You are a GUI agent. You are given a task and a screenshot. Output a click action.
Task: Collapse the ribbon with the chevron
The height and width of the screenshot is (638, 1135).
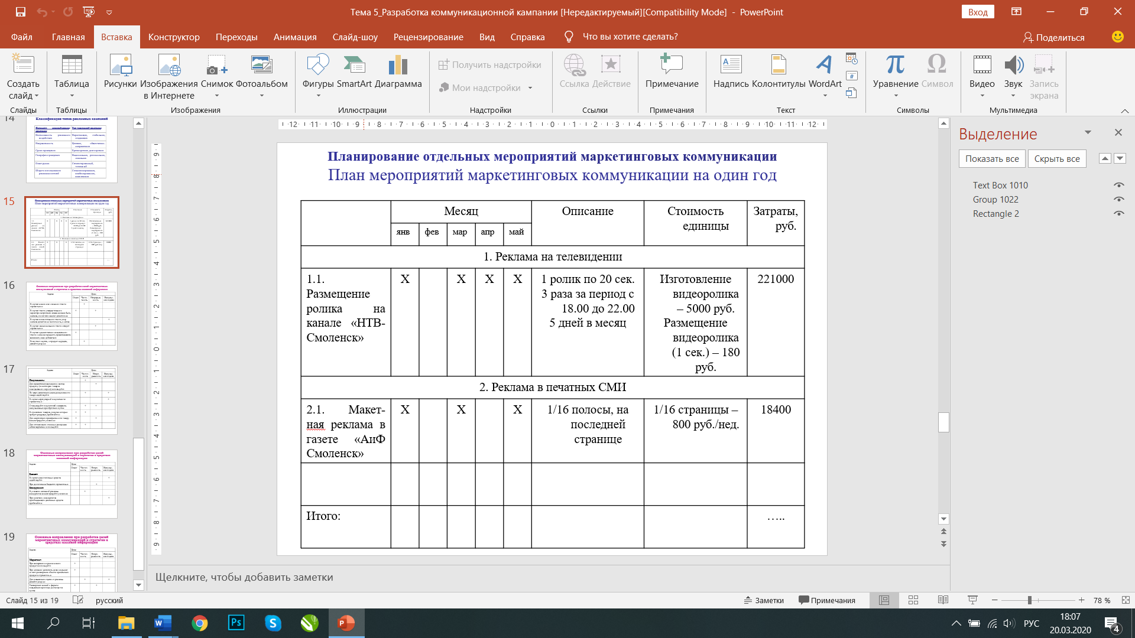(x=1125, y=110)
